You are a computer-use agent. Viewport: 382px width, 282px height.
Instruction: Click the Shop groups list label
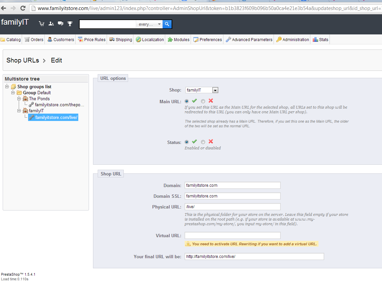tap(34, 87)
